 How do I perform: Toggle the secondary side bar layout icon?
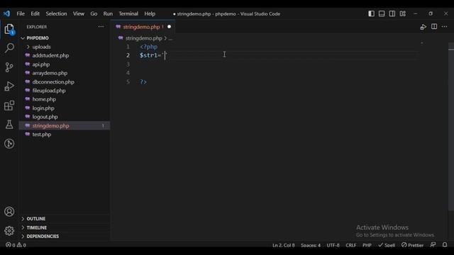(392, 13)
